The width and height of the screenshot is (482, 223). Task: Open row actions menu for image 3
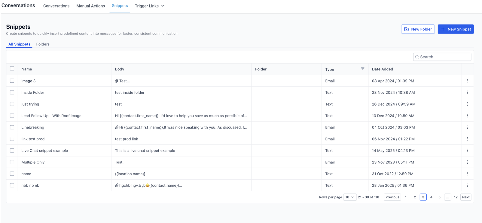tap(467, 81)
